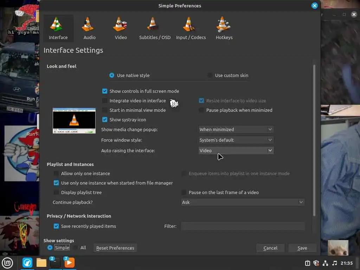Image resolution: width=360 pixels, height=270 pixels.
Task: Open the Linux Mint start menu
Action: 7,263
